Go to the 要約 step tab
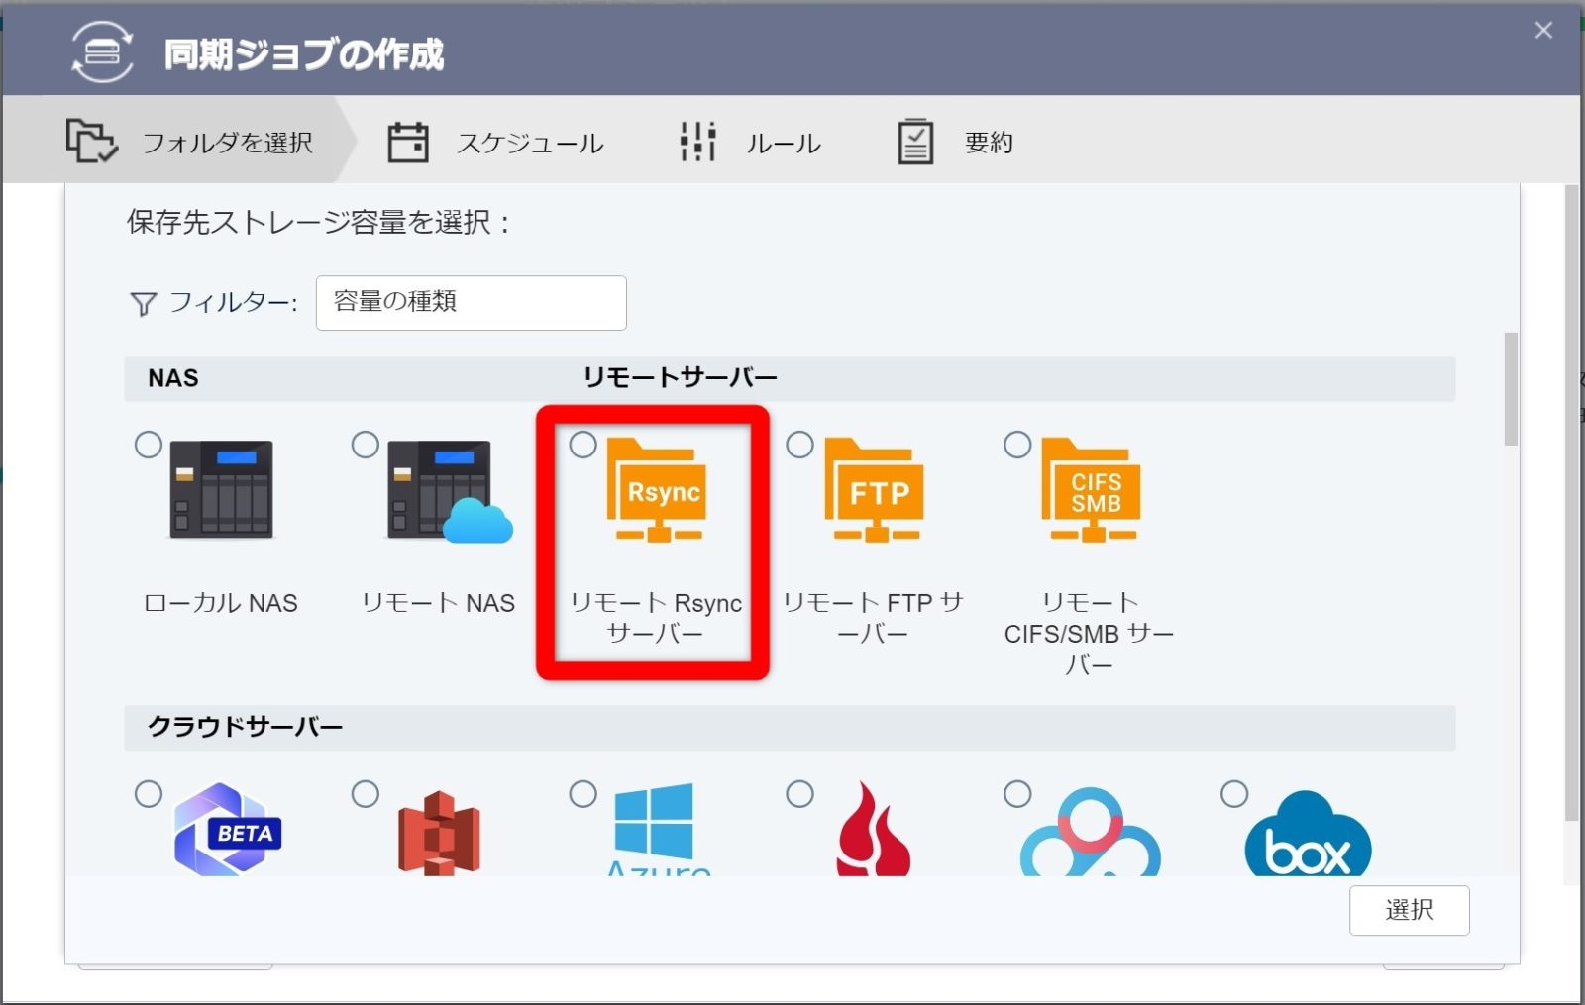This screenshot has width=1585, height=1005. point(955,143)
